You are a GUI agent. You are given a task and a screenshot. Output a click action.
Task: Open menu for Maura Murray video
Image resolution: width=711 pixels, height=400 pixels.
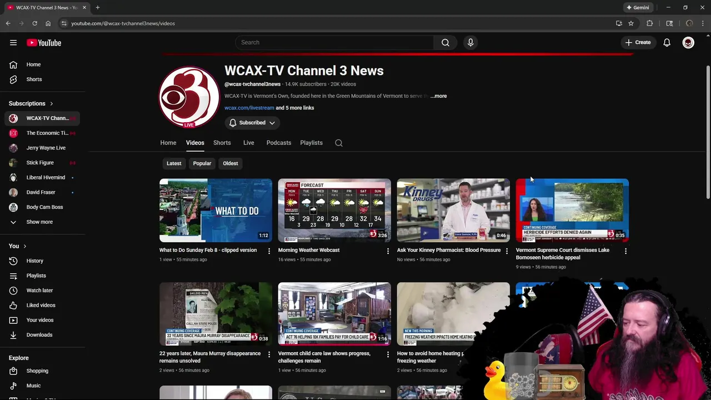point(269,354)
